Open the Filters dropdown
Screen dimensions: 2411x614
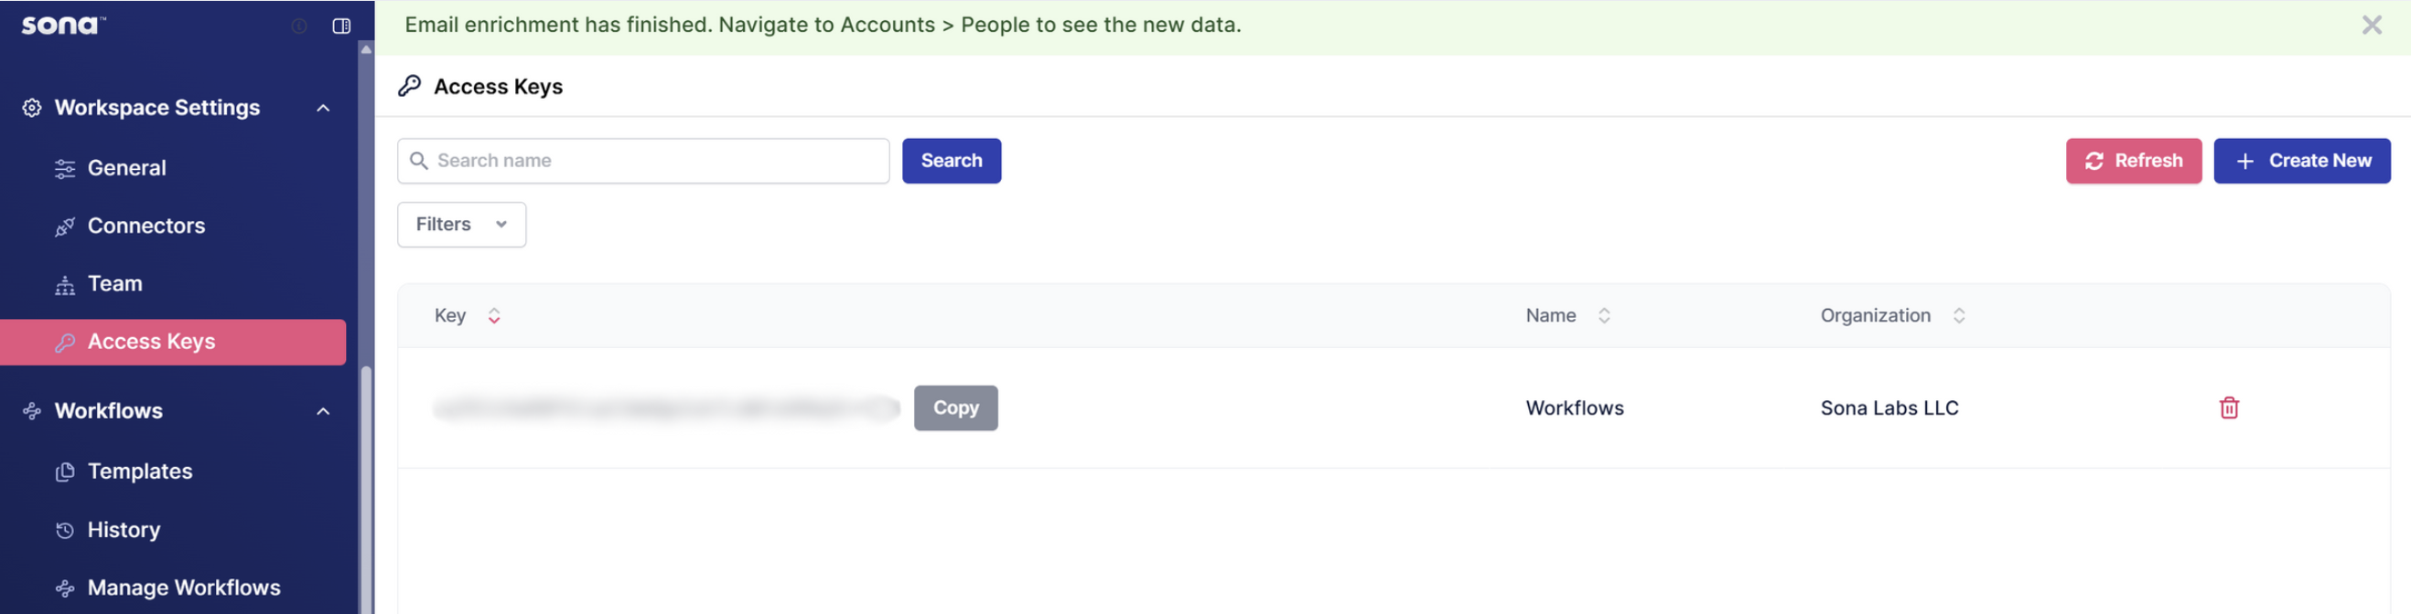tap(460, 224)
